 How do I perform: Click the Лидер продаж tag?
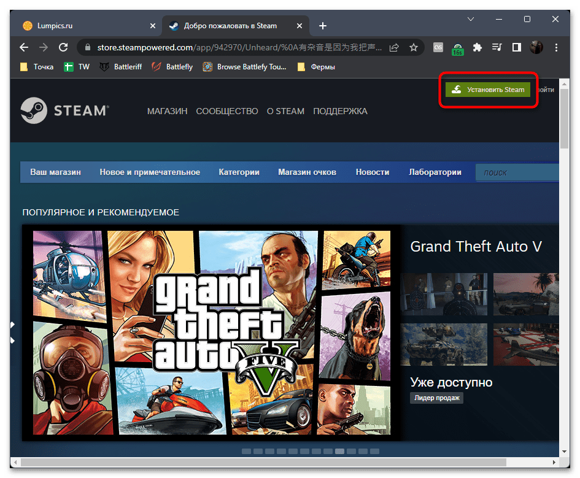(436, 398)
